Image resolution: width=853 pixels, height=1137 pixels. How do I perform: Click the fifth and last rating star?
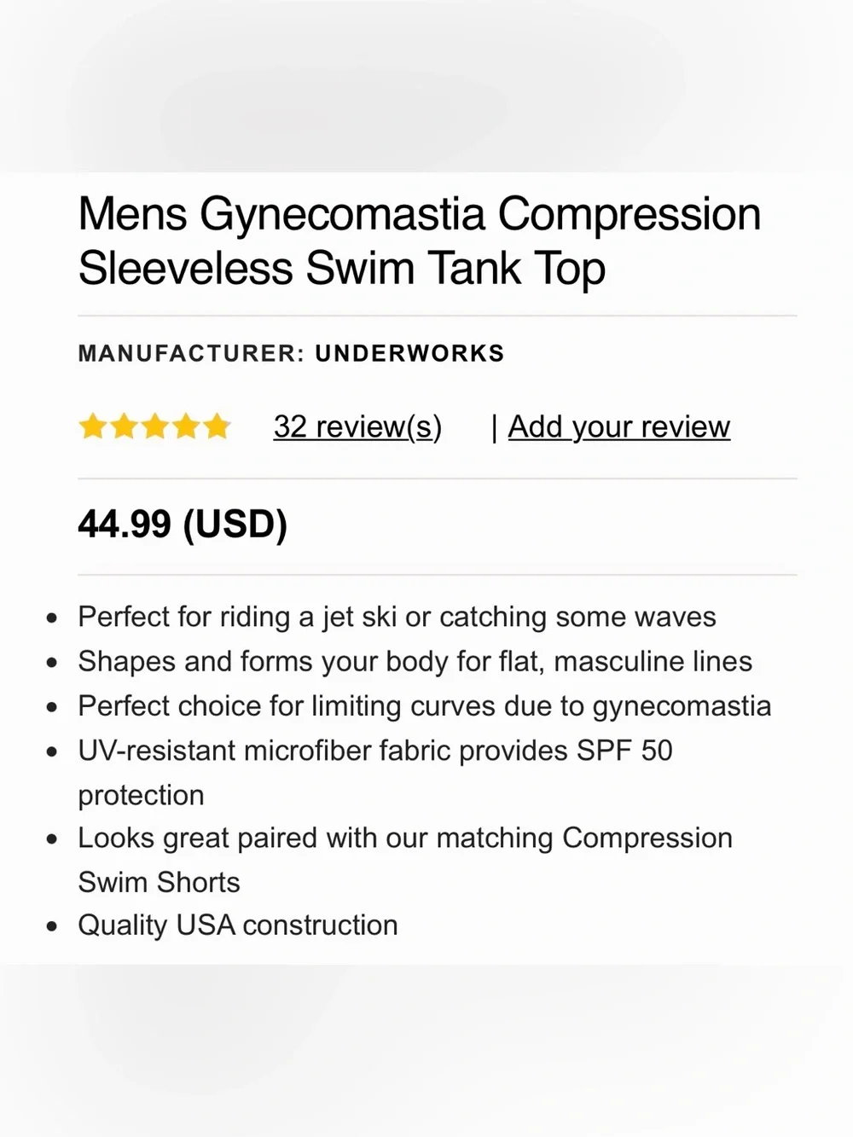click(217, 426)
